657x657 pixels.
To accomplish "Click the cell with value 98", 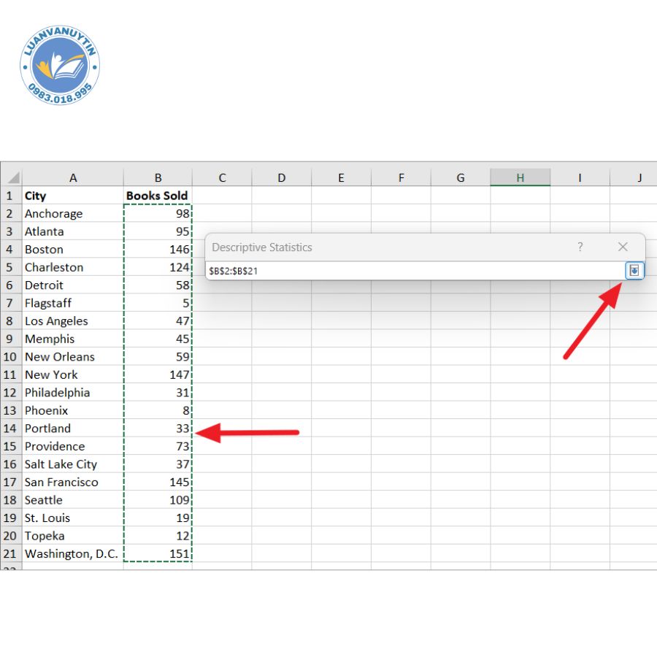I will [158, 214].
